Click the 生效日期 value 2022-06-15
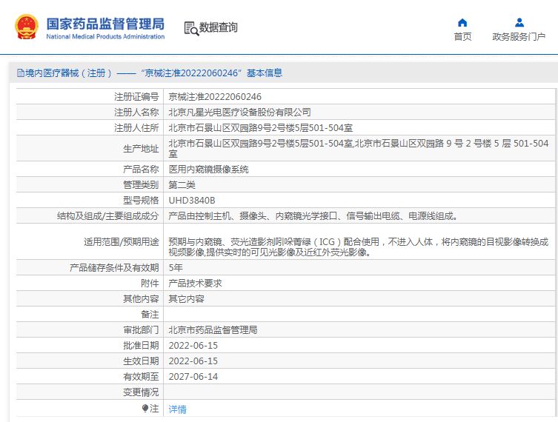 pyautogui.click(x=193, y=361)
